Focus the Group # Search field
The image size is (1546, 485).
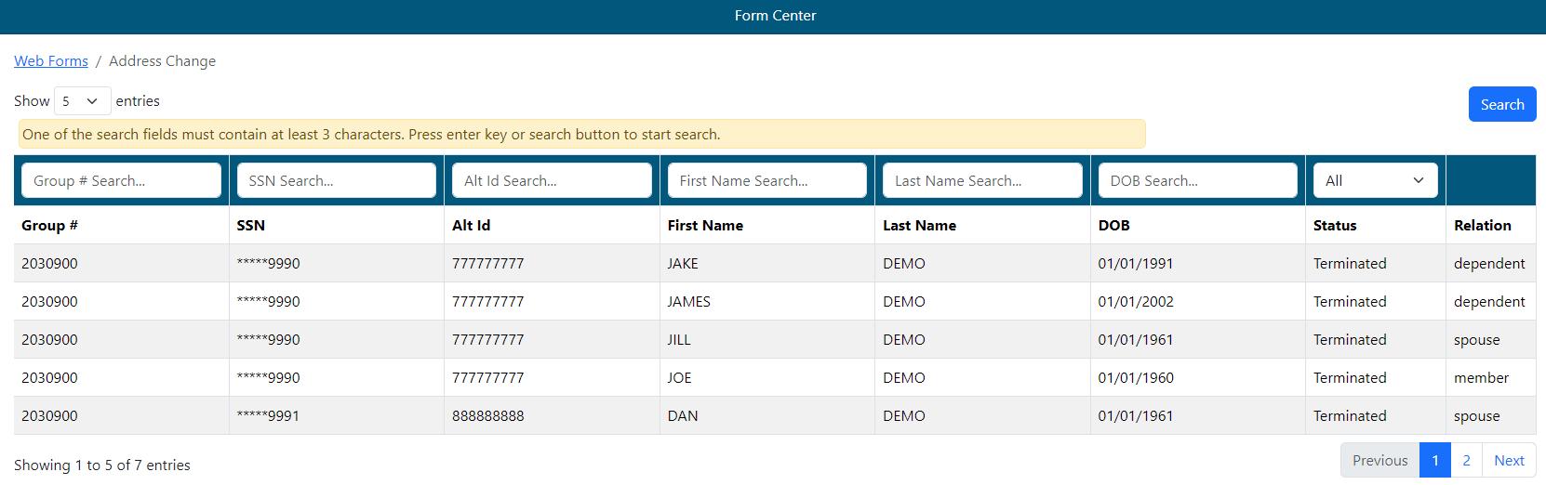pos(121,180)
